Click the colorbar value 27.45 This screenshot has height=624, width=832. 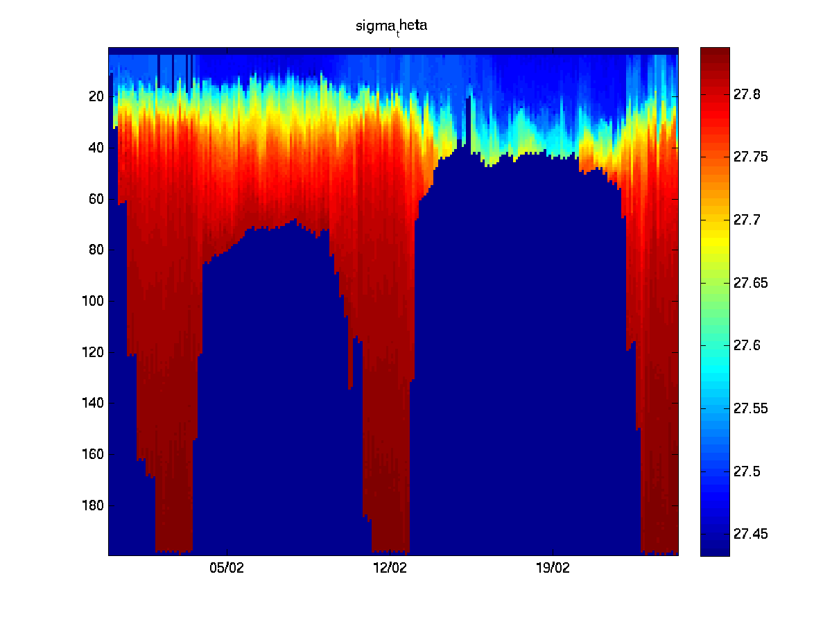tap(750, 534)
